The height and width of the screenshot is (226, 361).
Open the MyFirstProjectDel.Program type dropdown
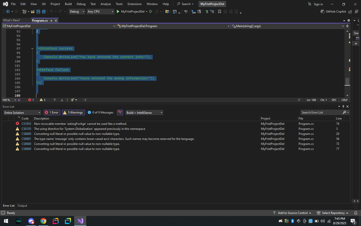pos(173,26)
